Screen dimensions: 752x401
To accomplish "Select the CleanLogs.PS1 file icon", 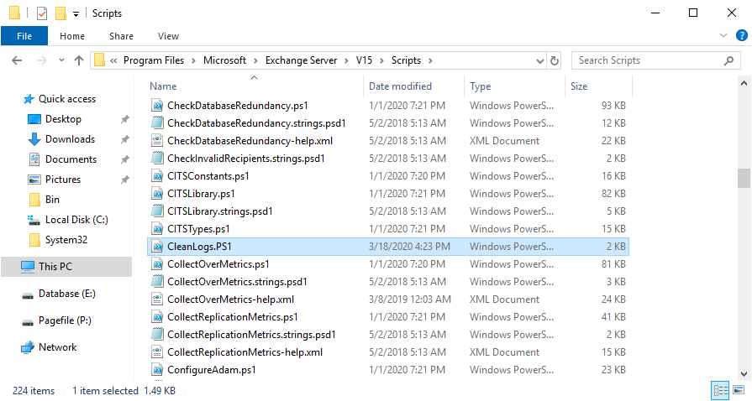I will (157, 247).
